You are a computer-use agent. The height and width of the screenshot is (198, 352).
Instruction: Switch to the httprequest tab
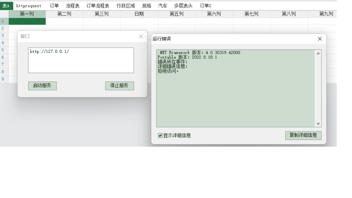pos(29,6)
